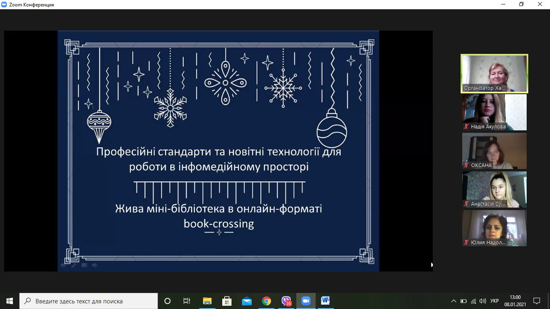Open Microsoft Word from the taskbar

(x=325, y=301)
